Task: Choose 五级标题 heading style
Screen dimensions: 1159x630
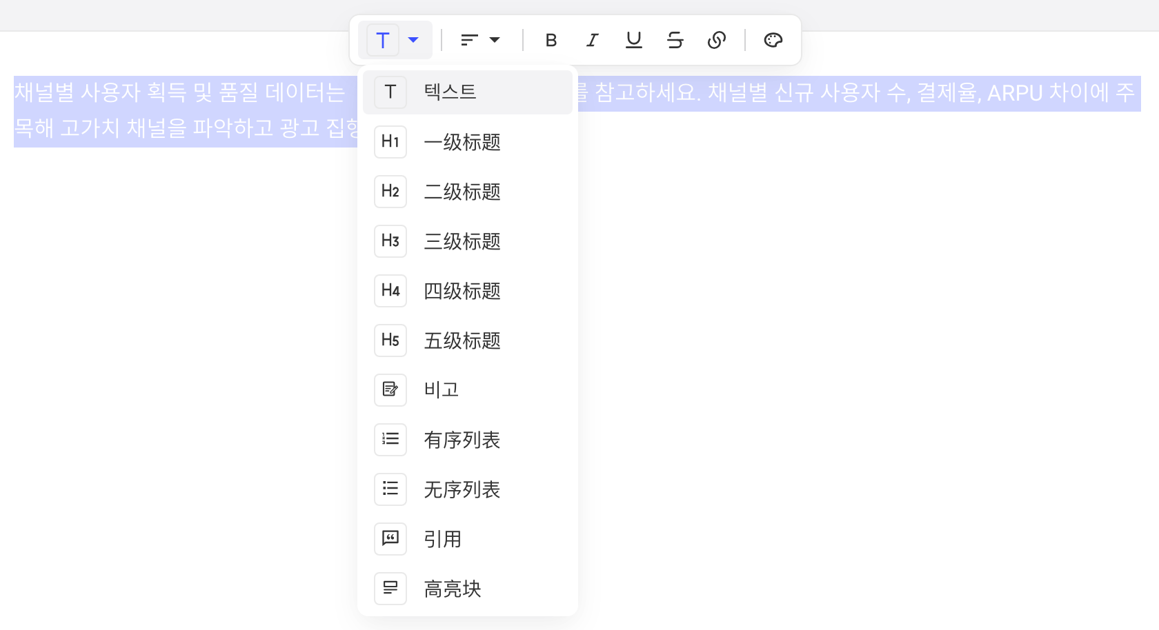Action: tap(468, 341)
